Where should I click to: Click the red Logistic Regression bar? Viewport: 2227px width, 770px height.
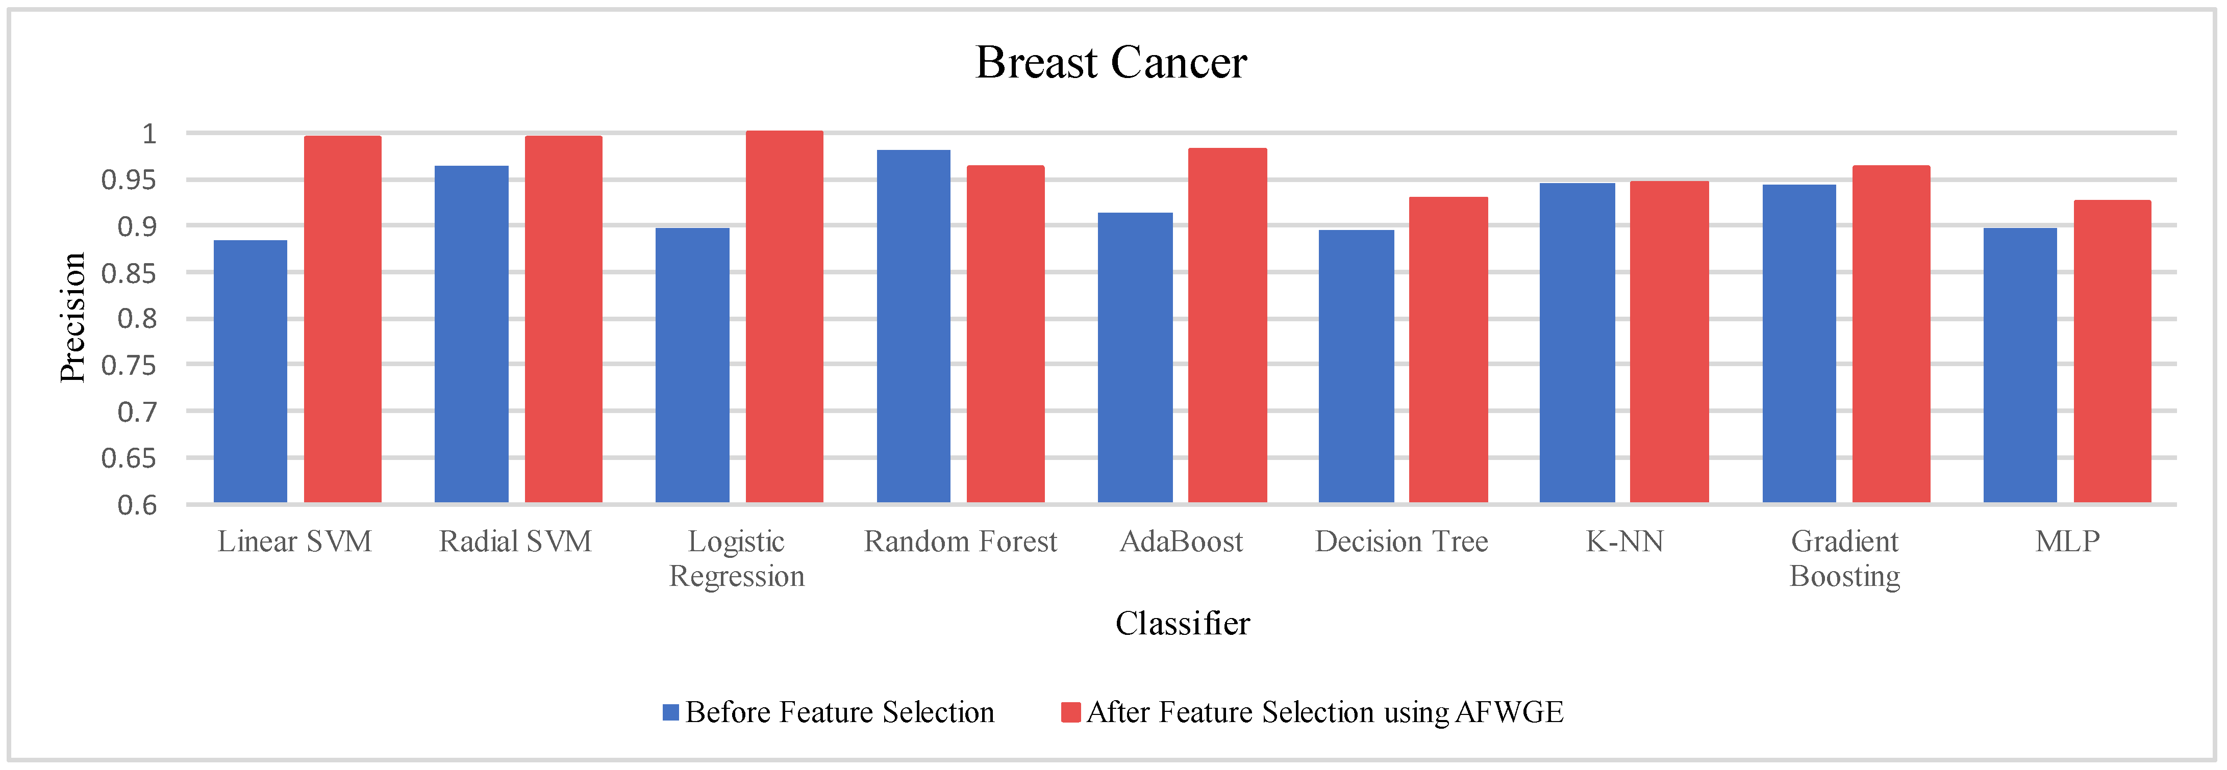(784, 316)
